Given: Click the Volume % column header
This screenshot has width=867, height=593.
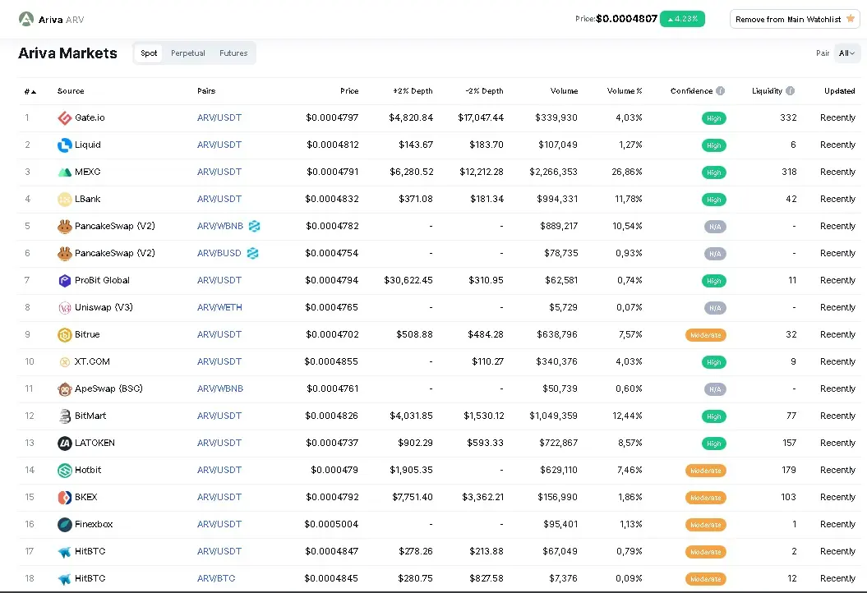Looking at the screenshot, I should [x=625, y=90].
